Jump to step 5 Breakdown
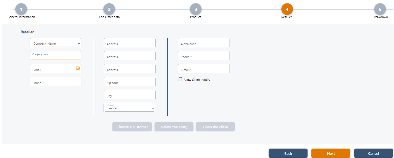Image resolution: width=394 pixels, height=158 pixels. [380, 9]
